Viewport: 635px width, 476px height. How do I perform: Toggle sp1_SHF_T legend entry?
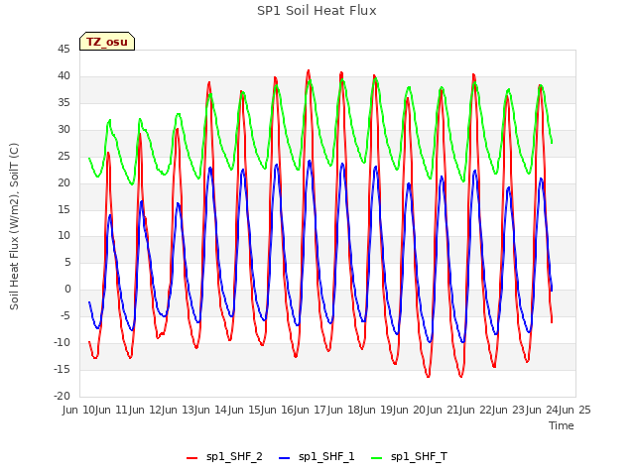[409, 457]
